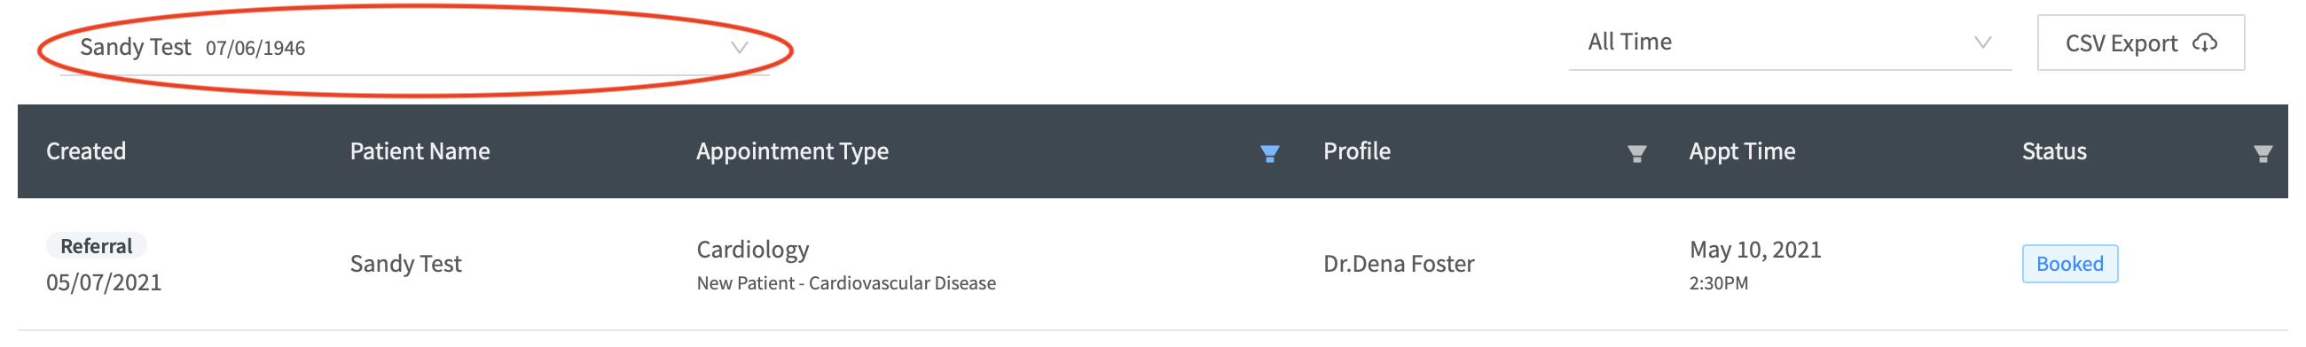Export the table with CSV Export
The height and width of the screenshot is (347, 2306).
click(x=2140, y=42)
